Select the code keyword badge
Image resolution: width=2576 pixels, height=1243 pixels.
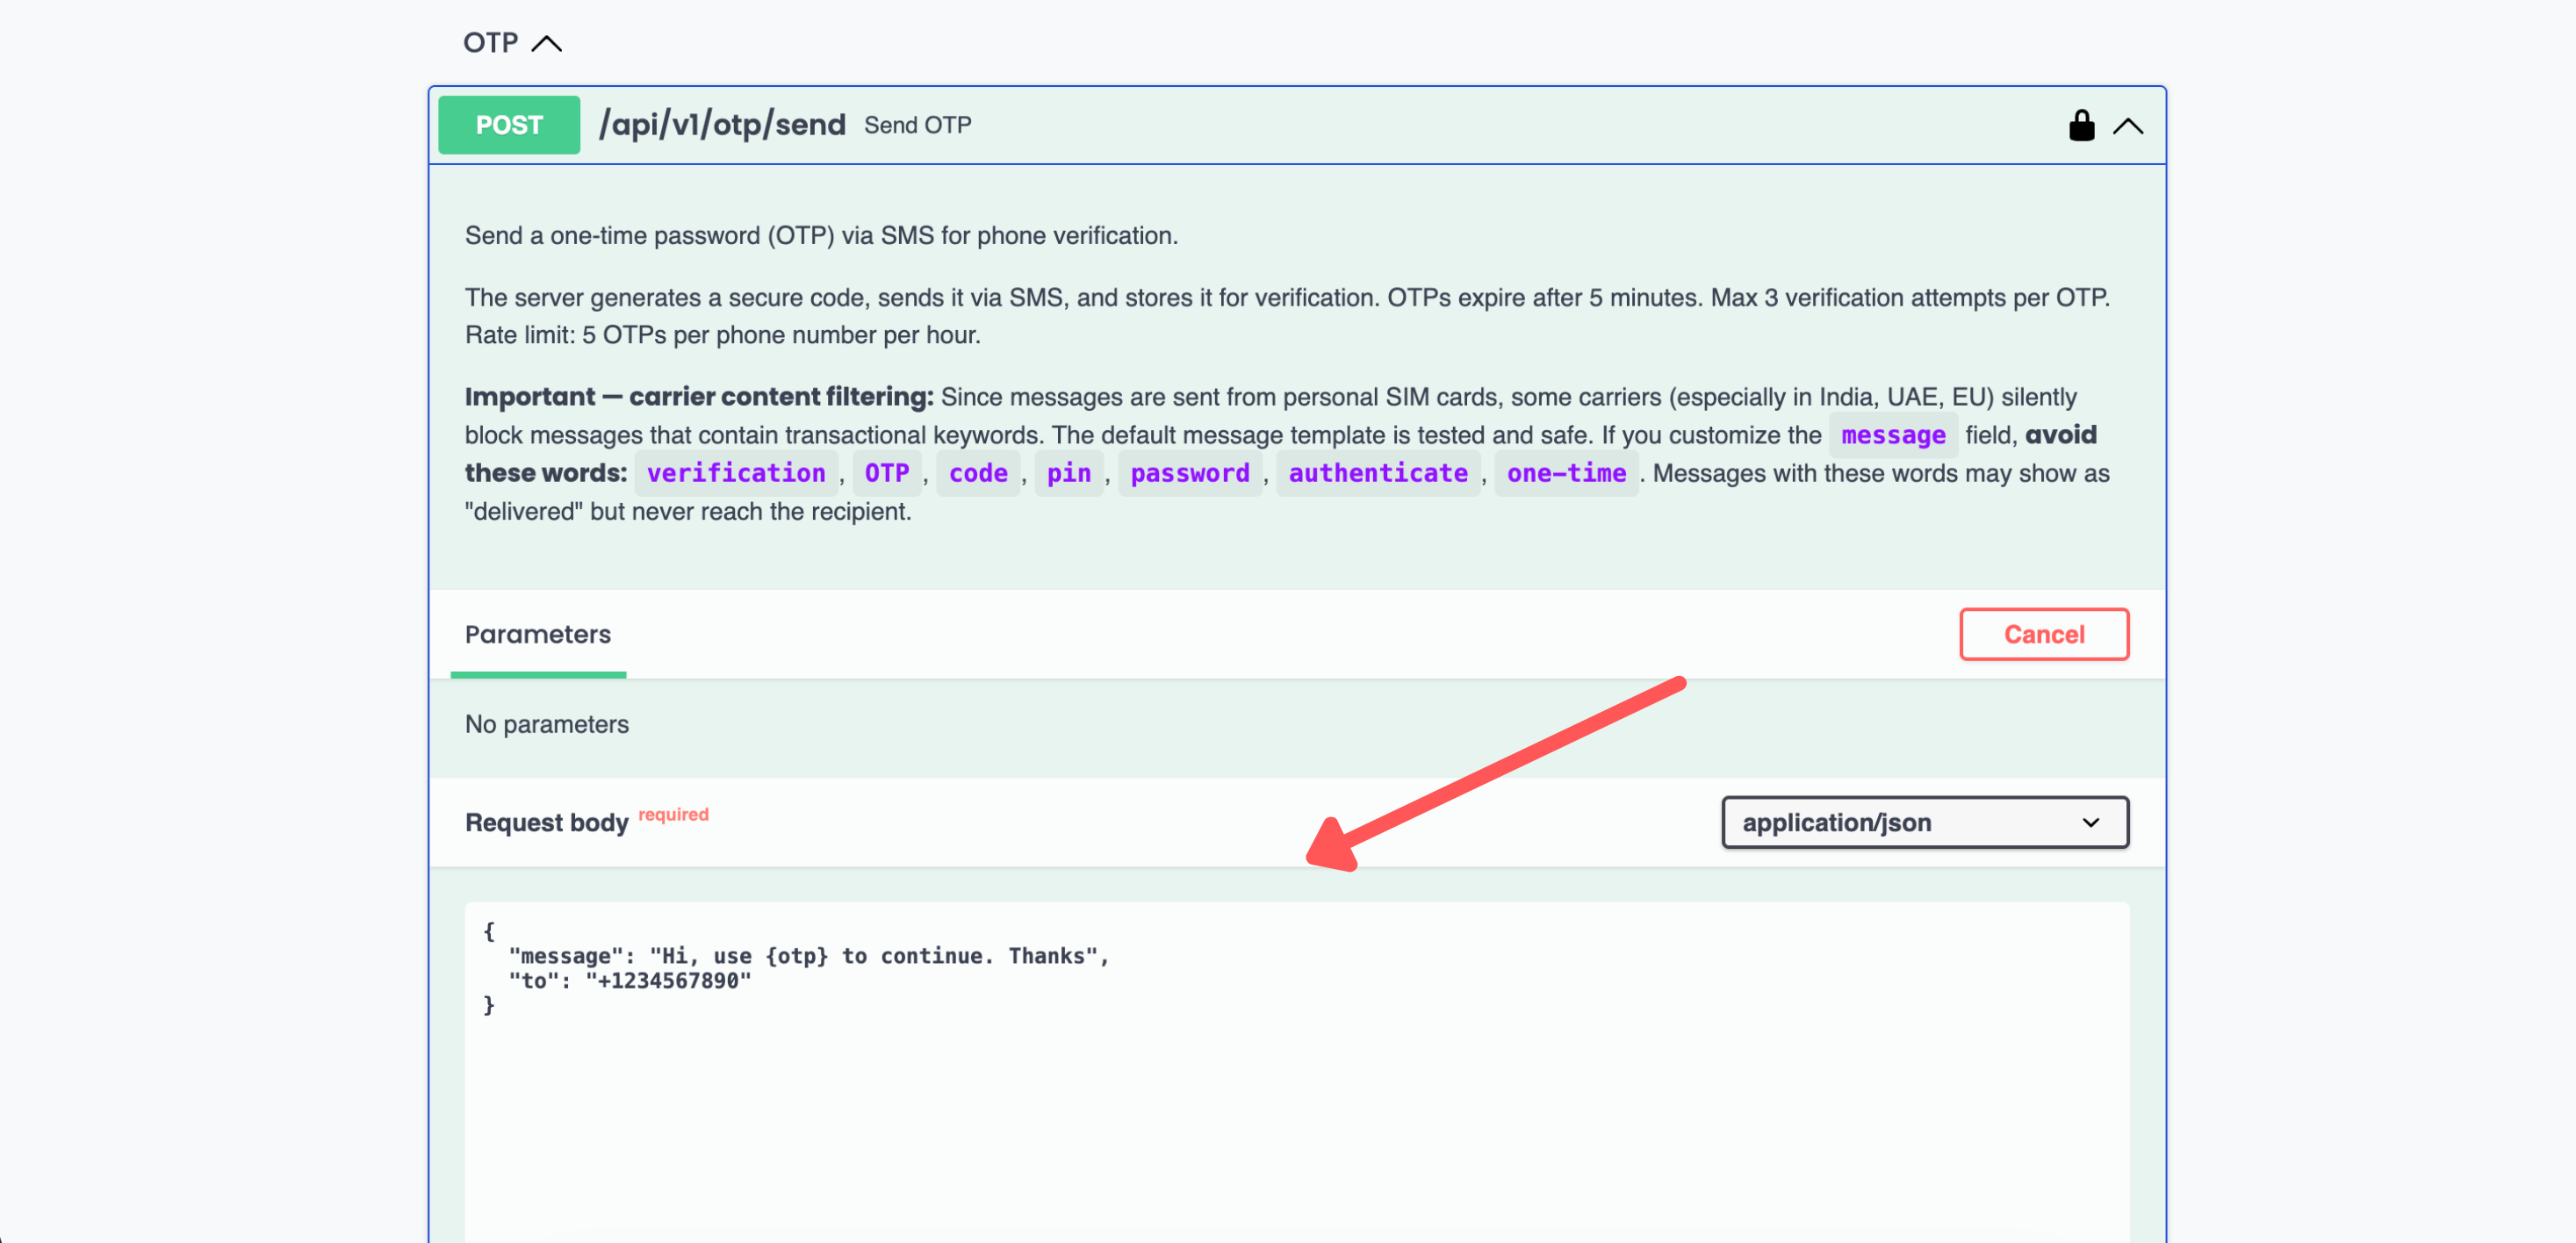(x=978, y=473)
